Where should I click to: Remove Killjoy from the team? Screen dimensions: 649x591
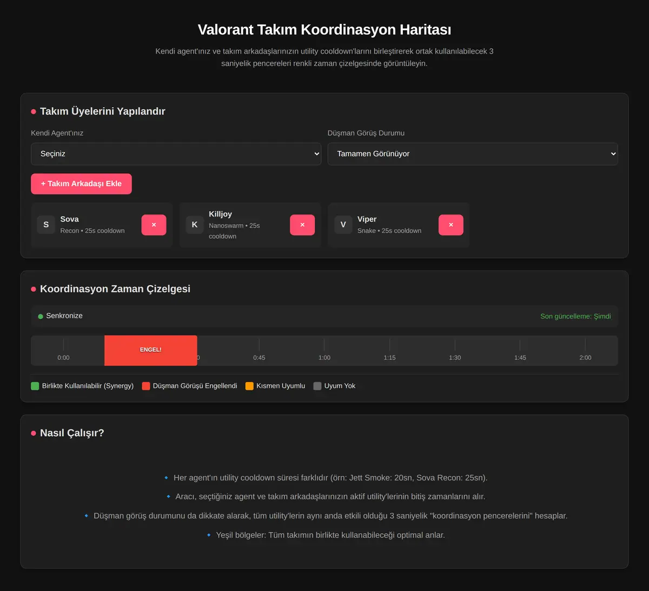[x=302, y=225]
